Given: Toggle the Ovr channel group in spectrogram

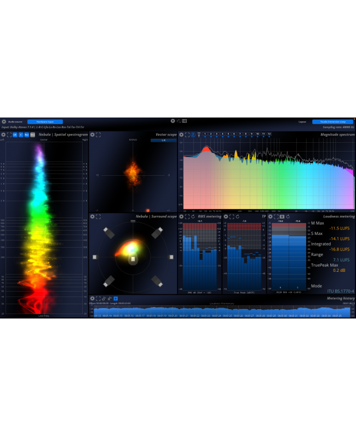Looking at the screenshot, I should coord(32,135).
